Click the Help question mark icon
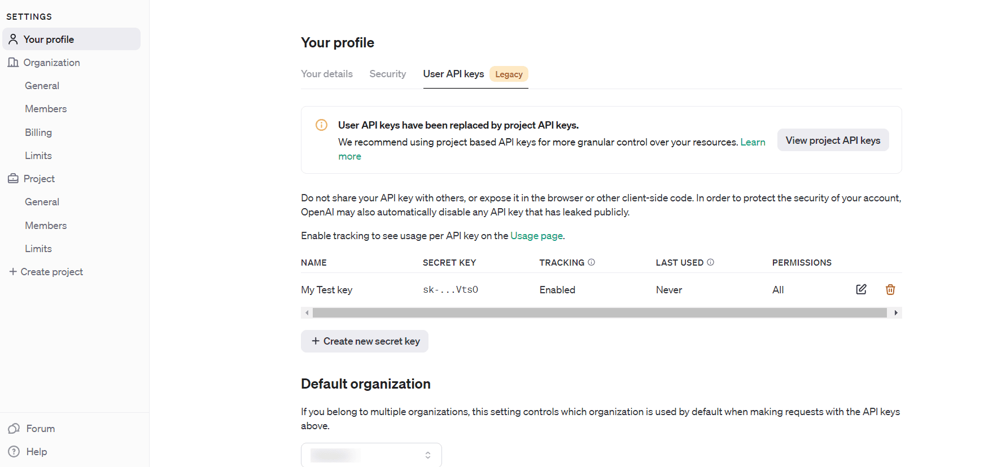Viewport: 997px width, 467px height. [x=14, y=452]
